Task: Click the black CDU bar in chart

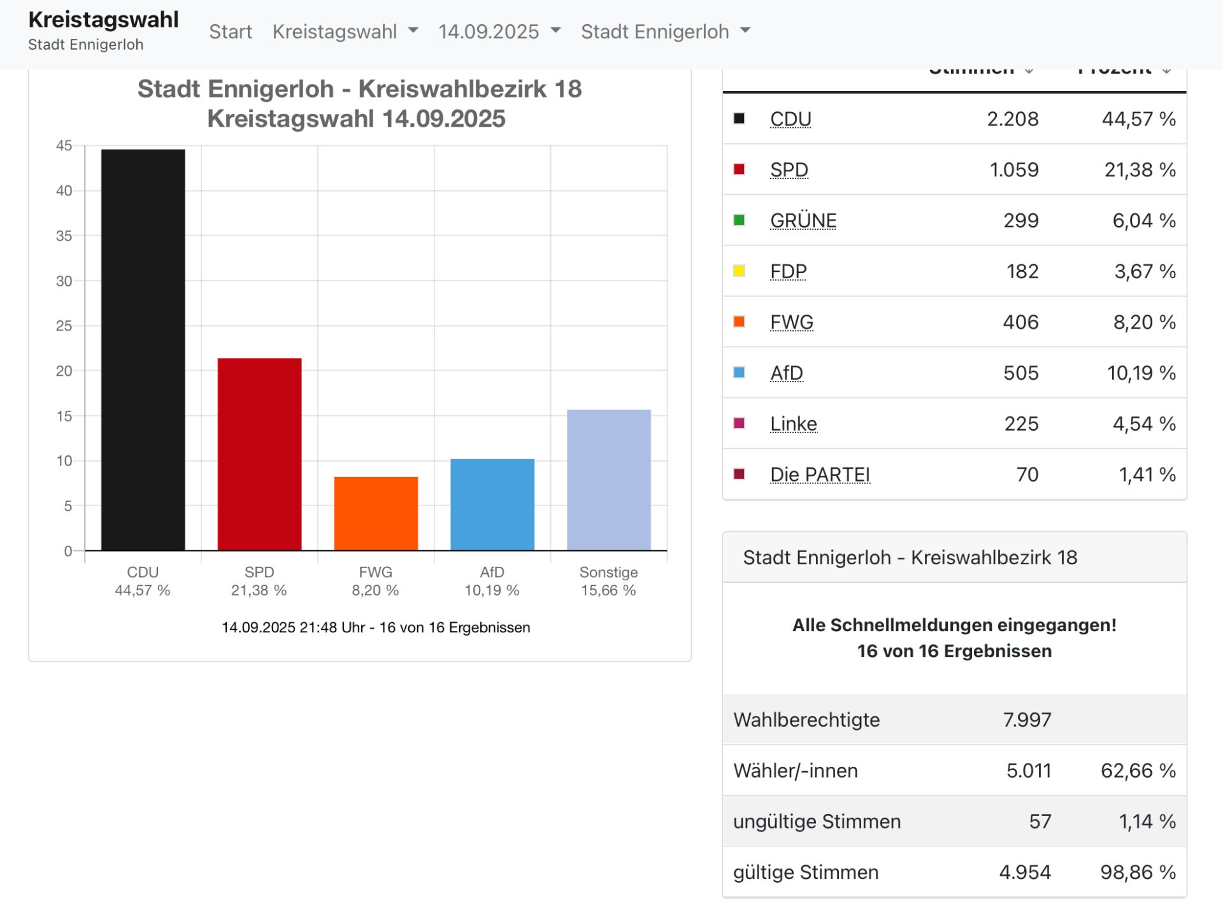Action: [143, 350]
